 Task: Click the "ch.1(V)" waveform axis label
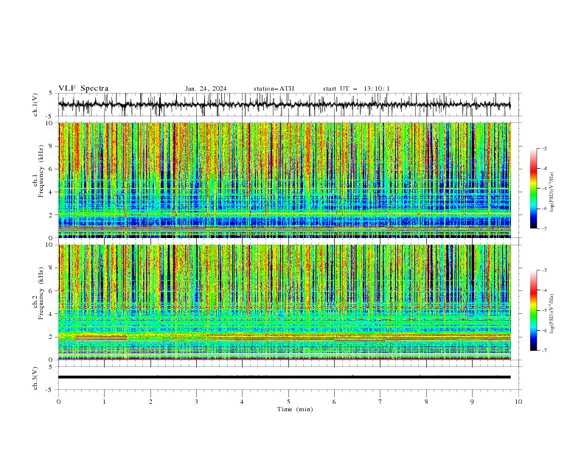click(35, 105)
